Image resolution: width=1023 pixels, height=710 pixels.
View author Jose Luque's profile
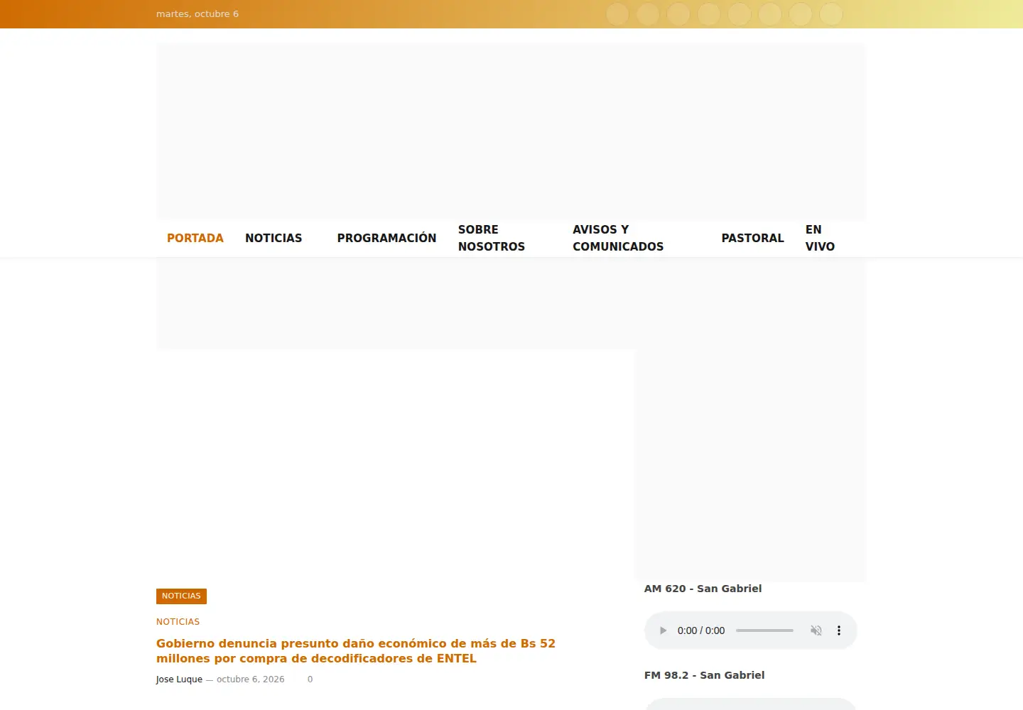[179, 679]
